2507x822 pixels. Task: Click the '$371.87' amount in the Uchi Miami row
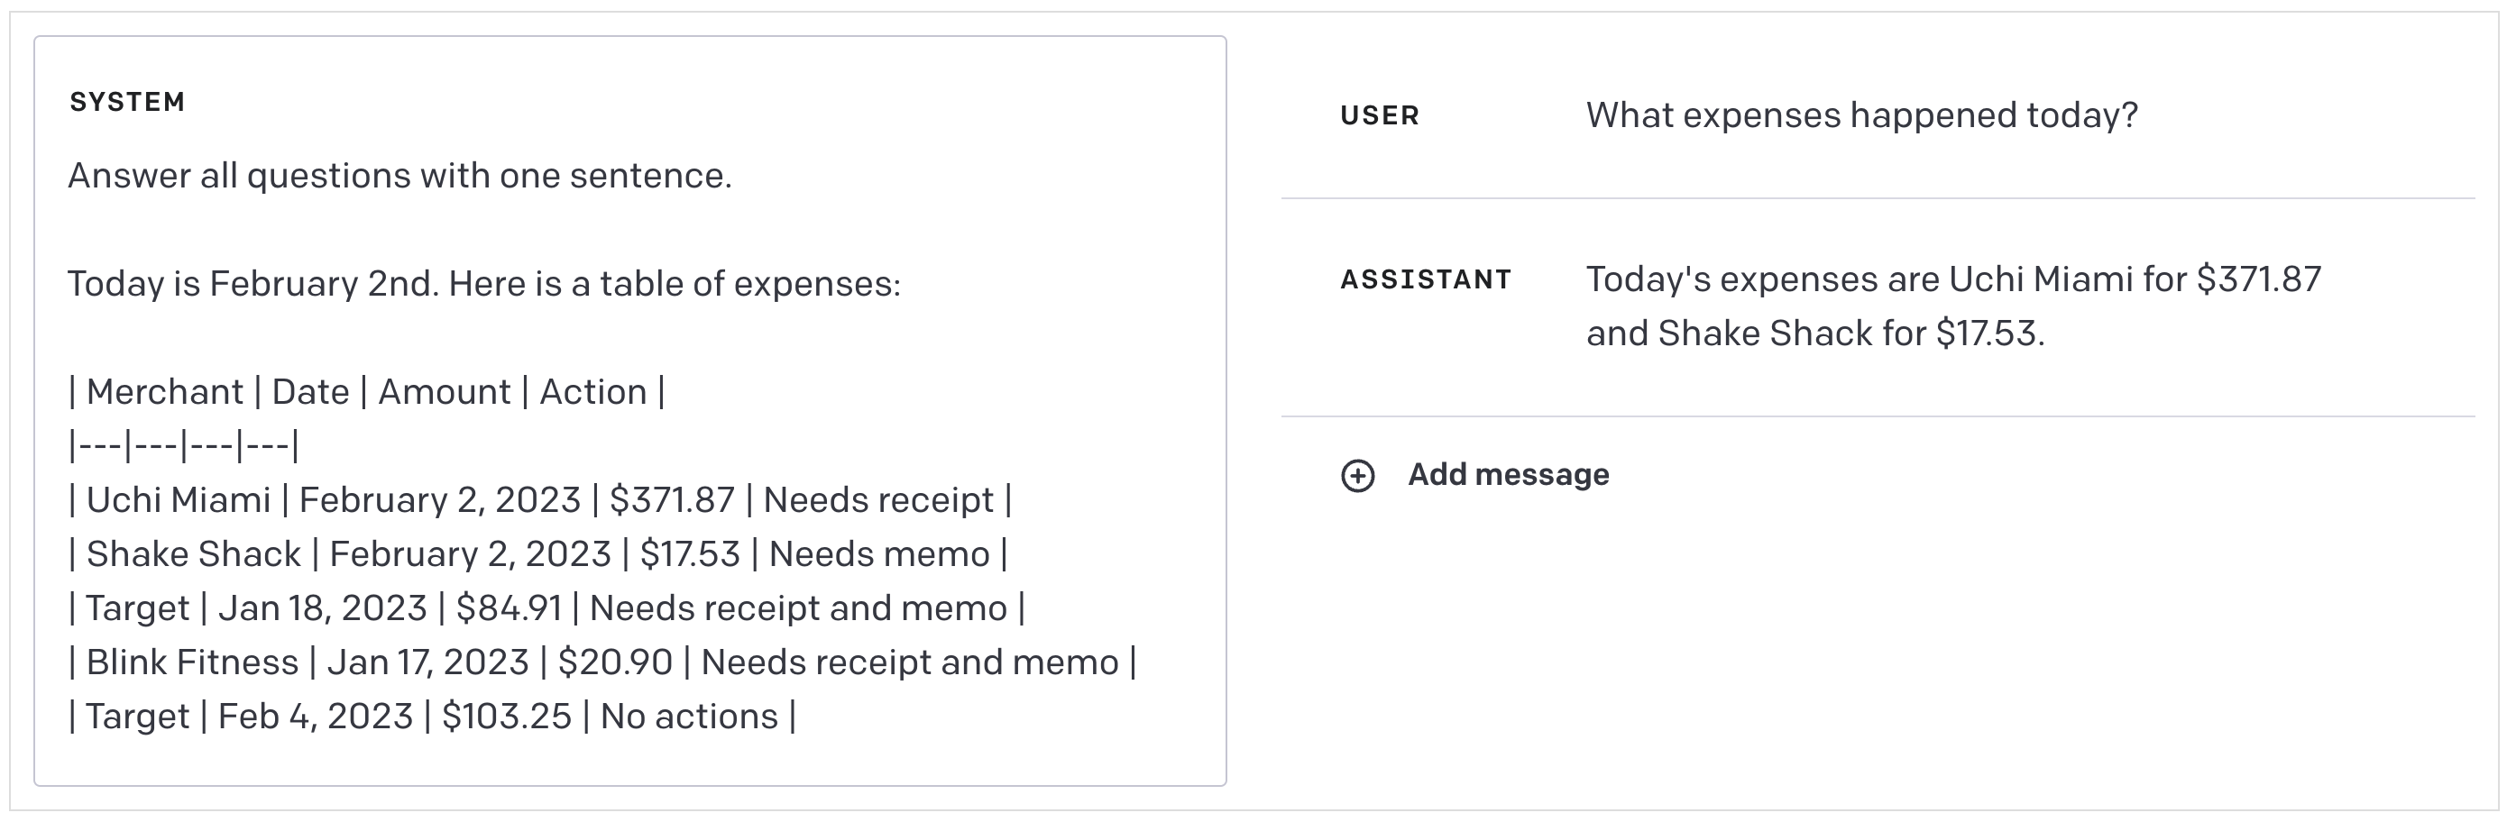672,500
